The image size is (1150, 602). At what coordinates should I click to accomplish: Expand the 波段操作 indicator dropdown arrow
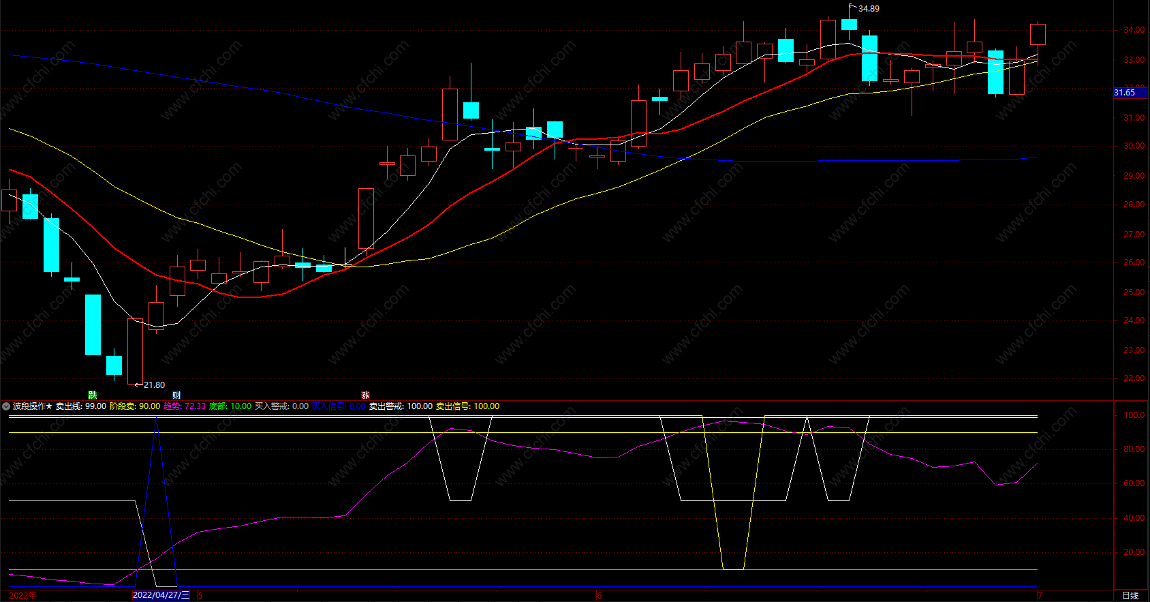pyautogui.click(x=6, y=406)
